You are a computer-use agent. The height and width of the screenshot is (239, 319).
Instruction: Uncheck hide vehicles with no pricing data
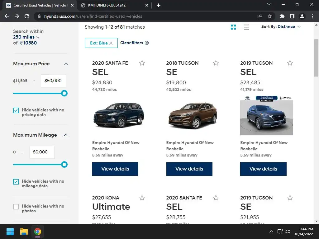[16, 110]
